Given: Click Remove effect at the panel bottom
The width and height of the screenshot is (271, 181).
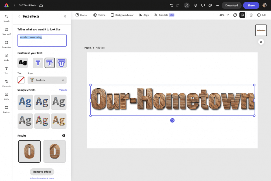Looking at the screenshot, I should [42, 172].
